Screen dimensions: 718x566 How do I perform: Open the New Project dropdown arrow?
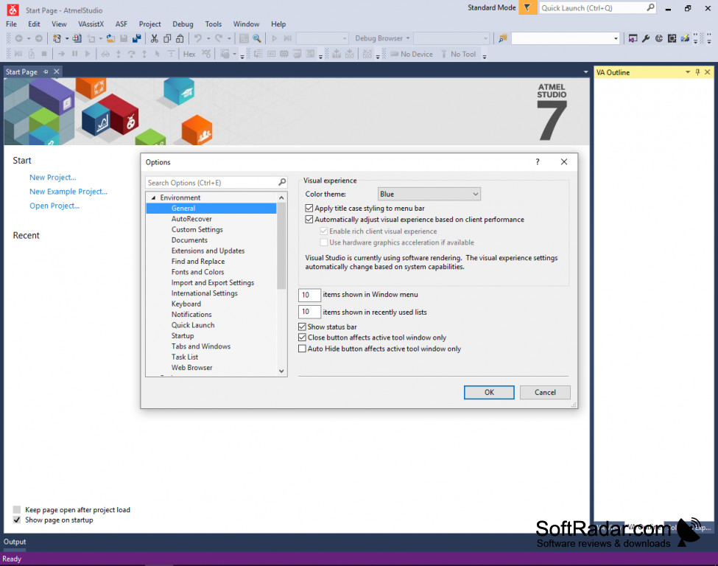coord(67,38)
